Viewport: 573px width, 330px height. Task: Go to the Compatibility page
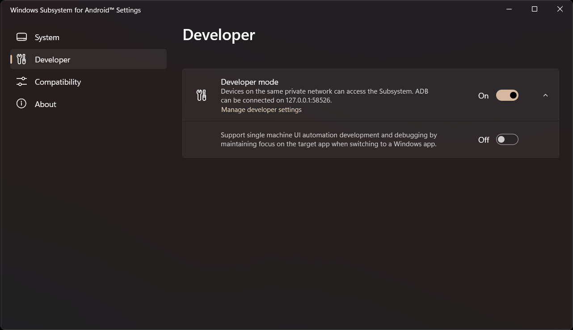[x=88, y=82]
